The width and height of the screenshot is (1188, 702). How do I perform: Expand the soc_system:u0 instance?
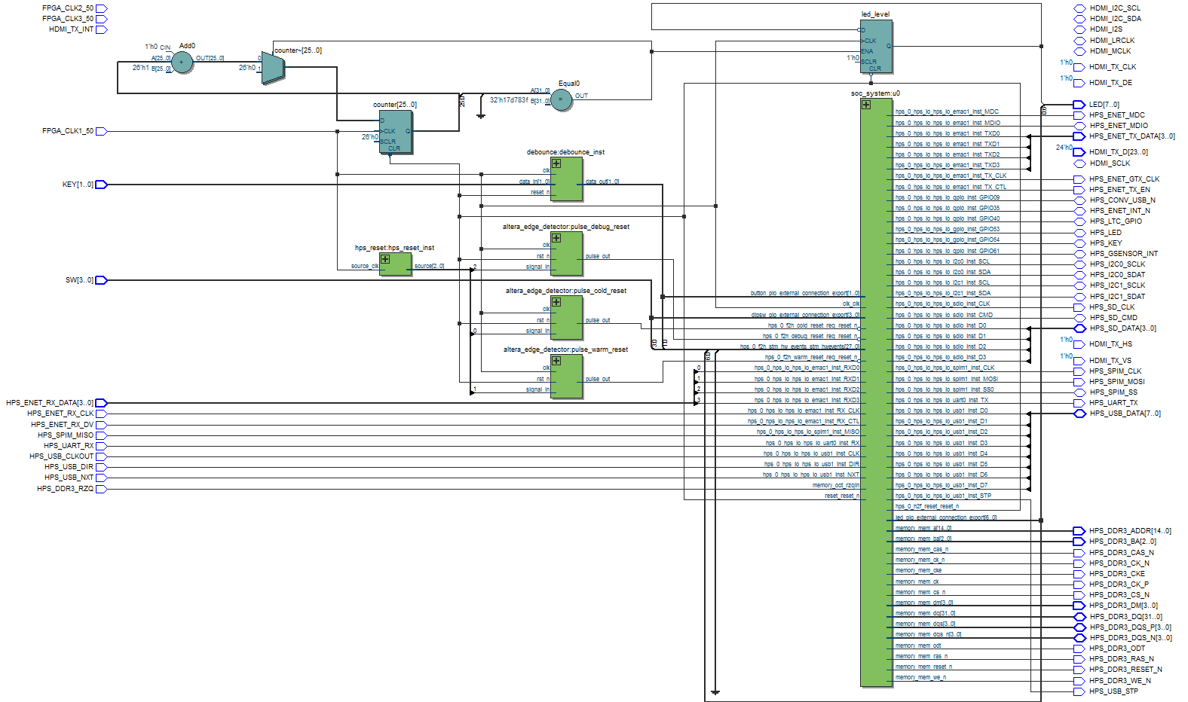pyautogui.click(x=866, y=105)
